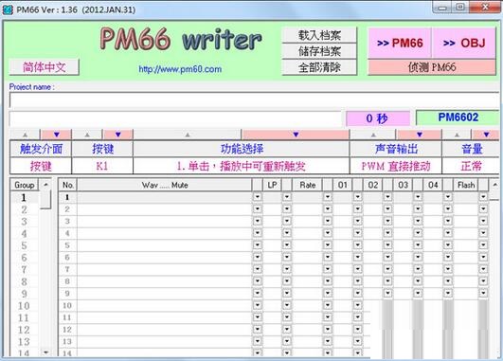This screenshot has height=361, width=503.
Task: Click 1.单击，播放中可重新触发 function value
Action: pos(242,166)
